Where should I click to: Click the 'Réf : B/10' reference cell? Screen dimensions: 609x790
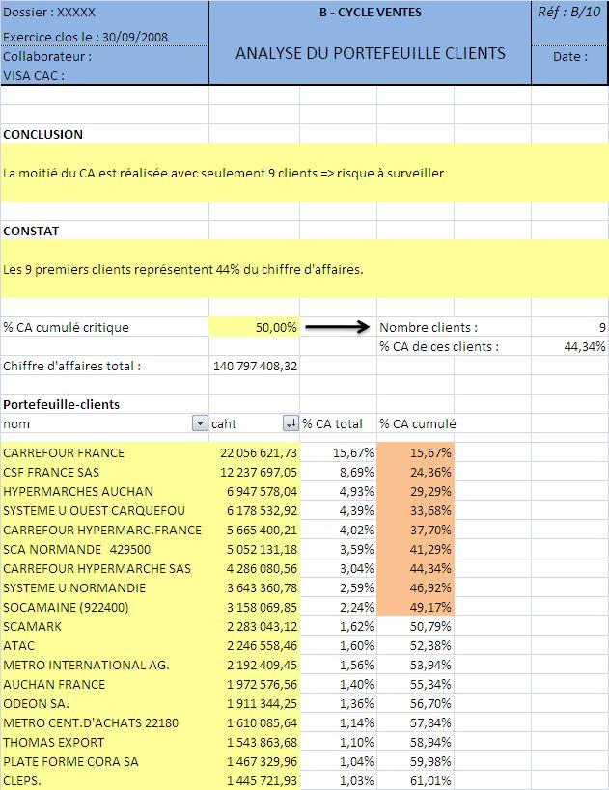pos(569,13)
